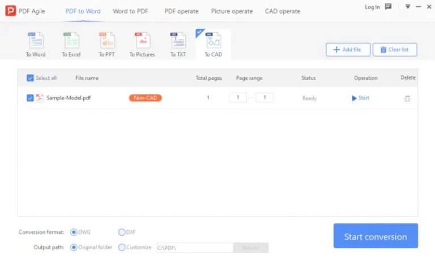
Task: Click the page range end field
Action: click(265, 97)
